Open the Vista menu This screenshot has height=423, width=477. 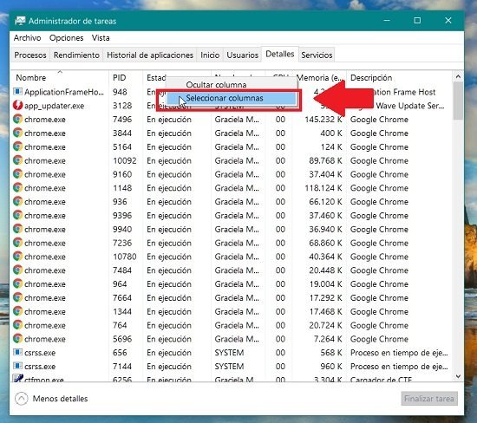tap(101, 38)
